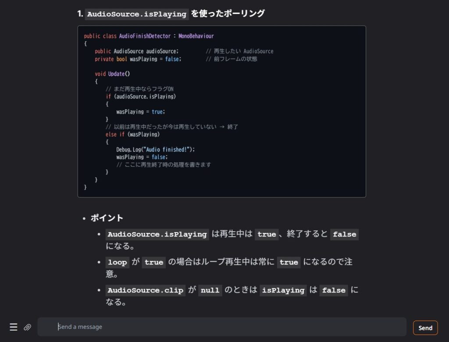Click the line "wasPlaying = false;" below Debug.Log
449x342 pixels.
[x=142, y=157]
